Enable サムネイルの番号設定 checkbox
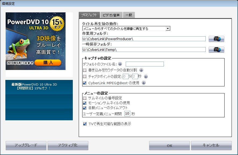The height and width of the screenshot is (155, 238). pyautogui.click(x=85, y=98)
